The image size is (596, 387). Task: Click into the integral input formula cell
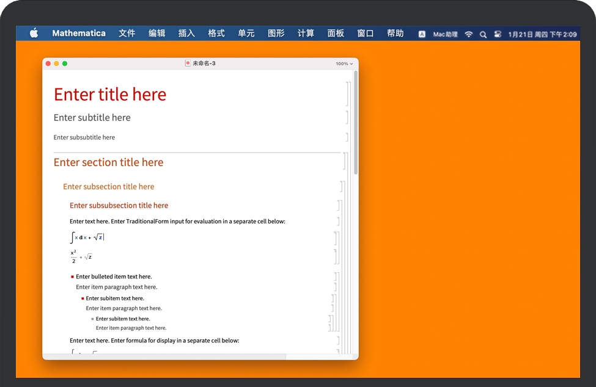tap(89, 237)
